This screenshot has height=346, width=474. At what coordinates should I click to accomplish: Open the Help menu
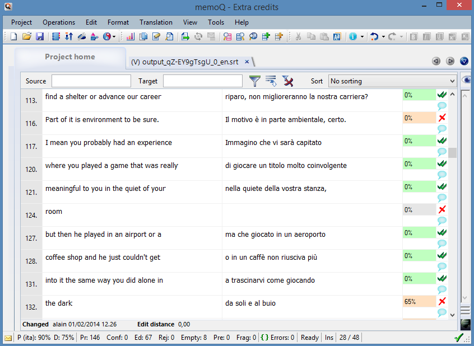tap(241, 22)
